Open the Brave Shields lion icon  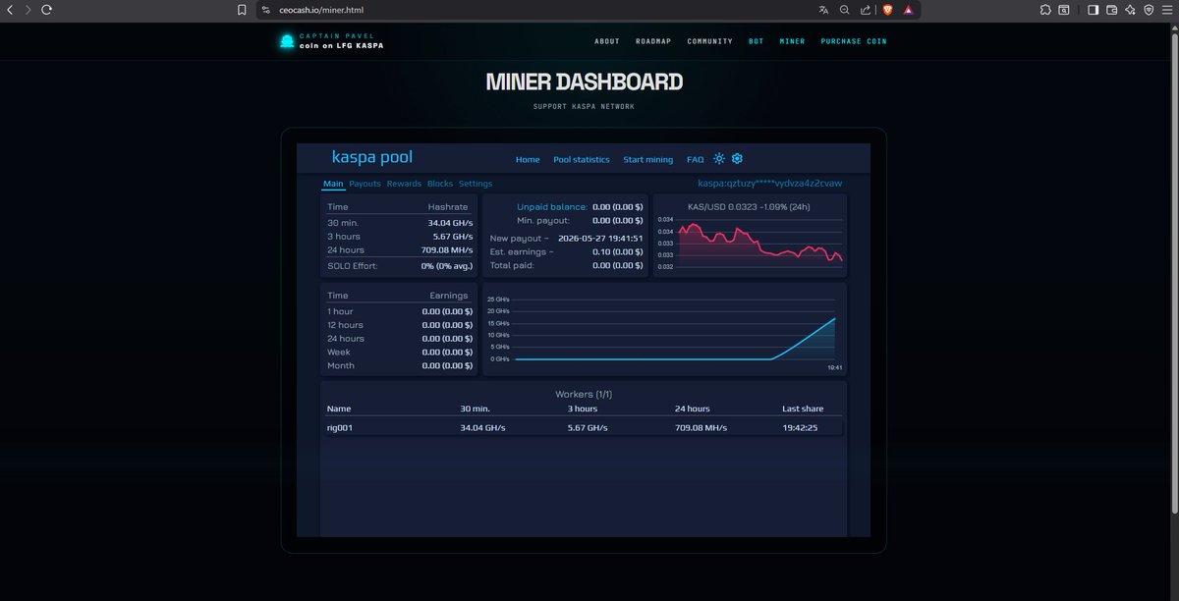pyautogui.click(x=888, y=9)
